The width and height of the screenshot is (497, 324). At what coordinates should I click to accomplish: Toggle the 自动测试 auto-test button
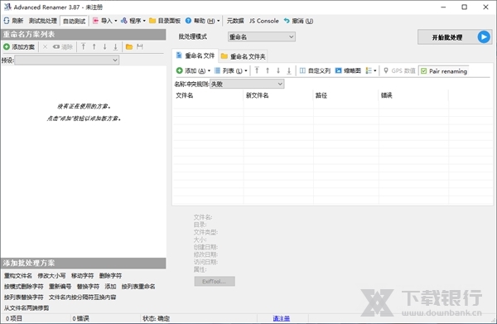point(75,21)
